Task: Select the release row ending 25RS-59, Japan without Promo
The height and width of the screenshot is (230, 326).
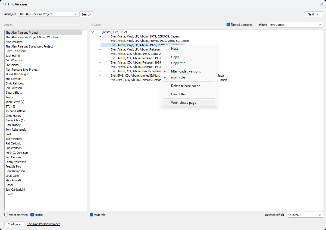Action: pos(145,36)
